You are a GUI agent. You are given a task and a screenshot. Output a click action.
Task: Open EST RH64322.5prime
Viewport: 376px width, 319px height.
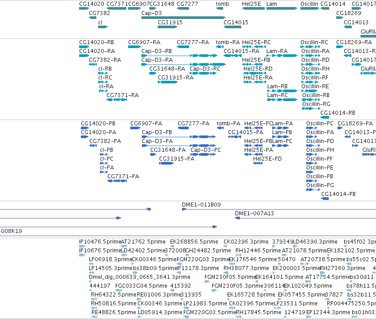tap(114, 295)
